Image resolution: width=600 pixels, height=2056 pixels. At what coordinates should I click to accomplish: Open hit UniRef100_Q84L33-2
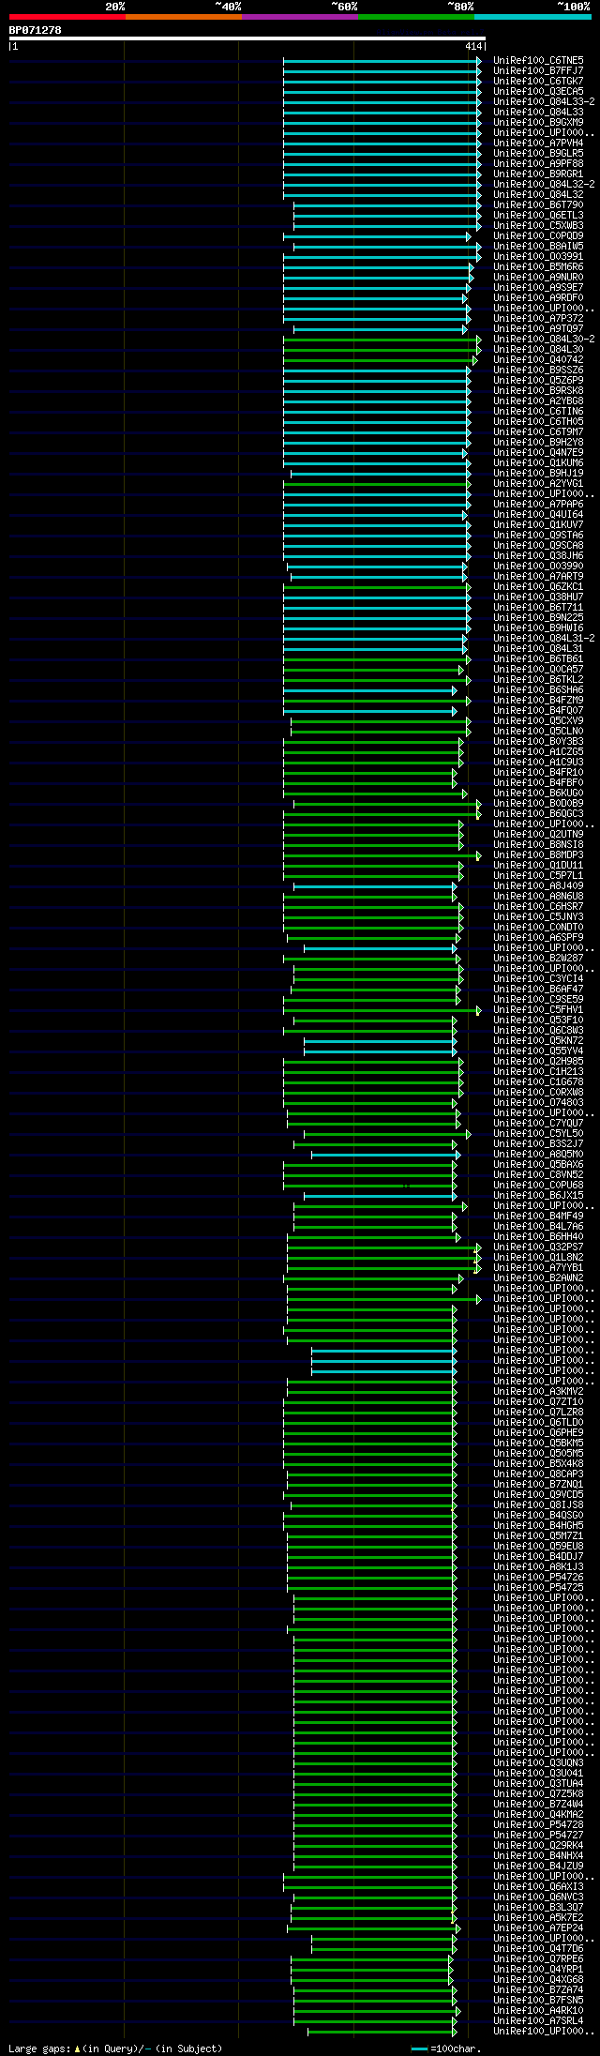[x=544, y=101]
